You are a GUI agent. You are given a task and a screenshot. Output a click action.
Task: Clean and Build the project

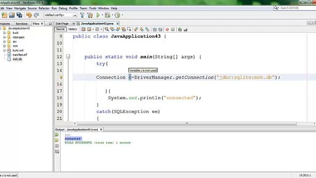point(90,15)
